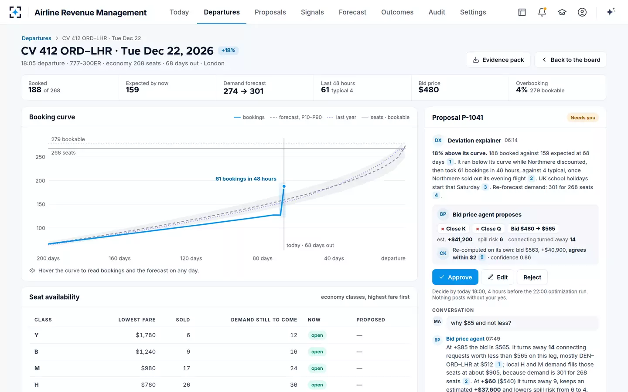Click the breadcrumb chevron after Departures
The width and height of the screenshot is (628, 392).
click(x=57, y=38)
